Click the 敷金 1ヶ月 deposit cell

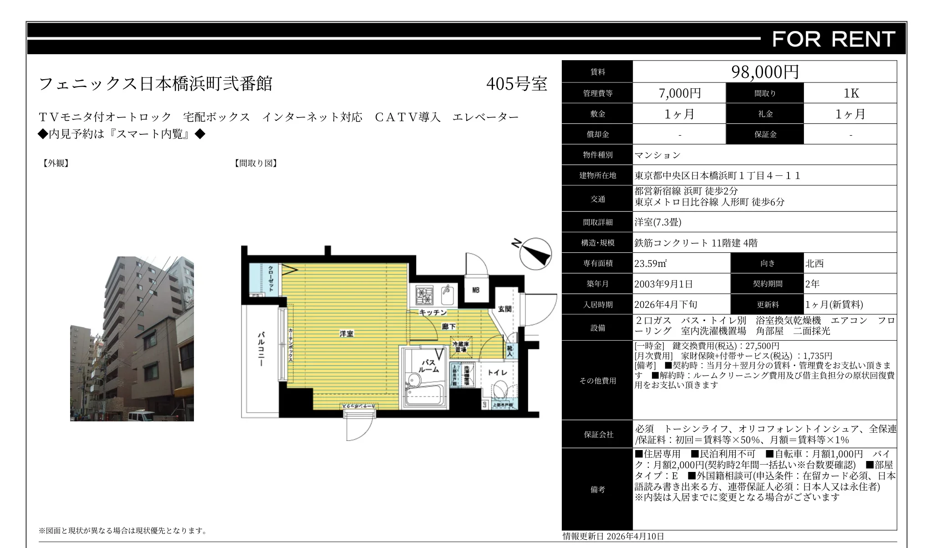(679, 113)
